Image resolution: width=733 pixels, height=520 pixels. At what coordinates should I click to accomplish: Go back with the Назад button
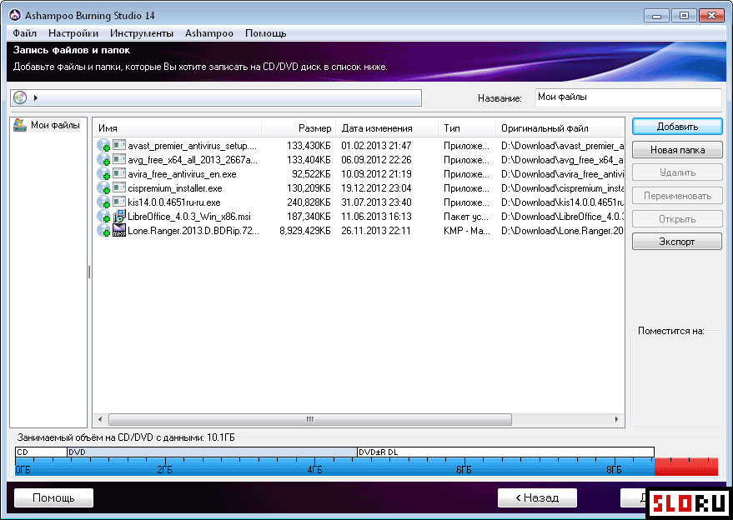click(x=537, y=498)
